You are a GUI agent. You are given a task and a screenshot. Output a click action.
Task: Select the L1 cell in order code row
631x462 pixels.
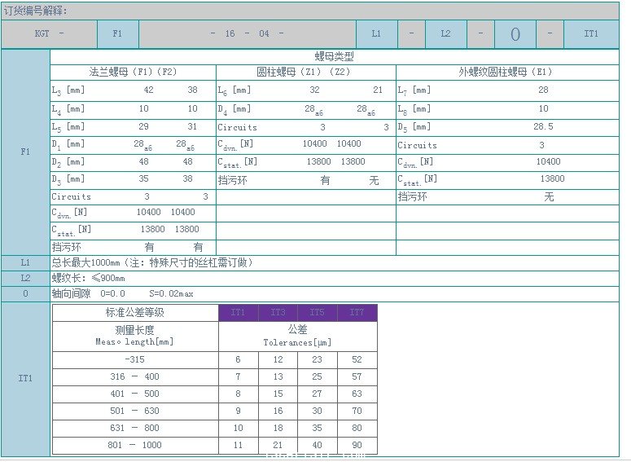point(376,34)
